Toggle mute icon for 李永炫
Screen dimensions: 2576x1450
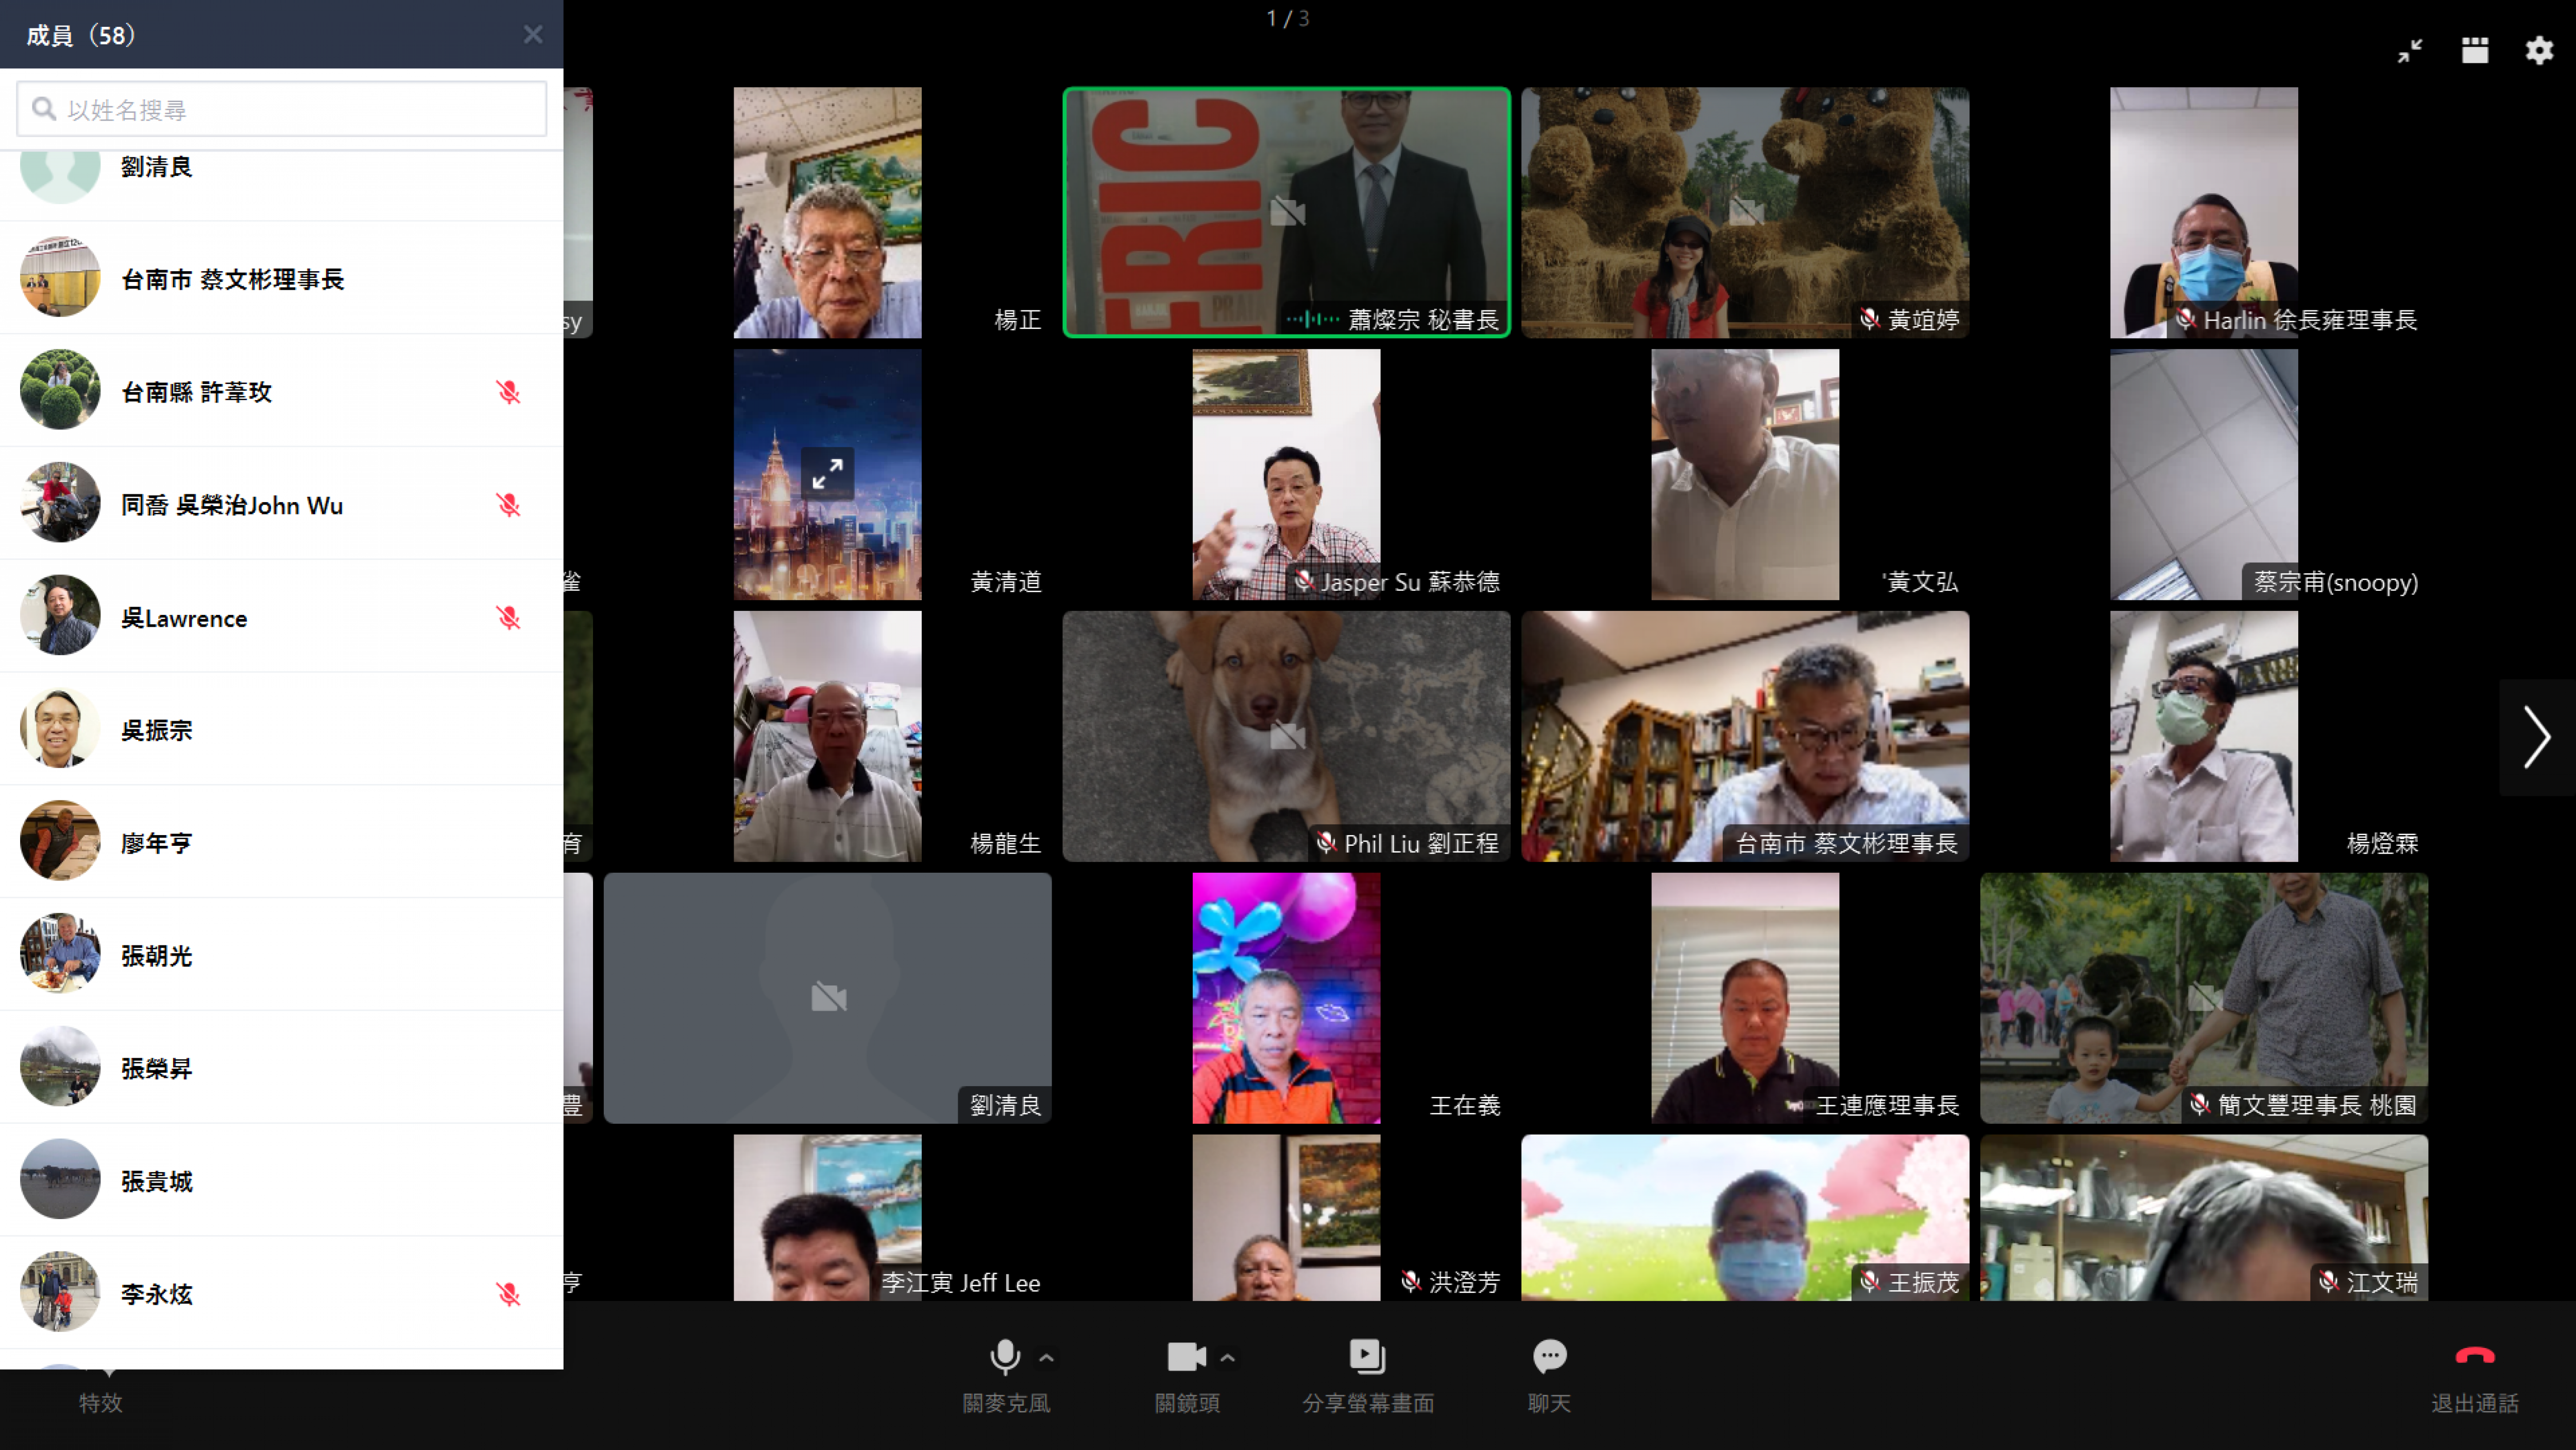tap(508, 1294)
